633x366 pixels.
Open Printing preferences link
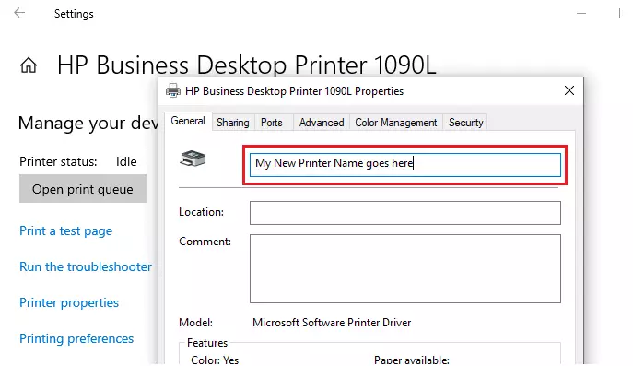click(x=76, y=338)
